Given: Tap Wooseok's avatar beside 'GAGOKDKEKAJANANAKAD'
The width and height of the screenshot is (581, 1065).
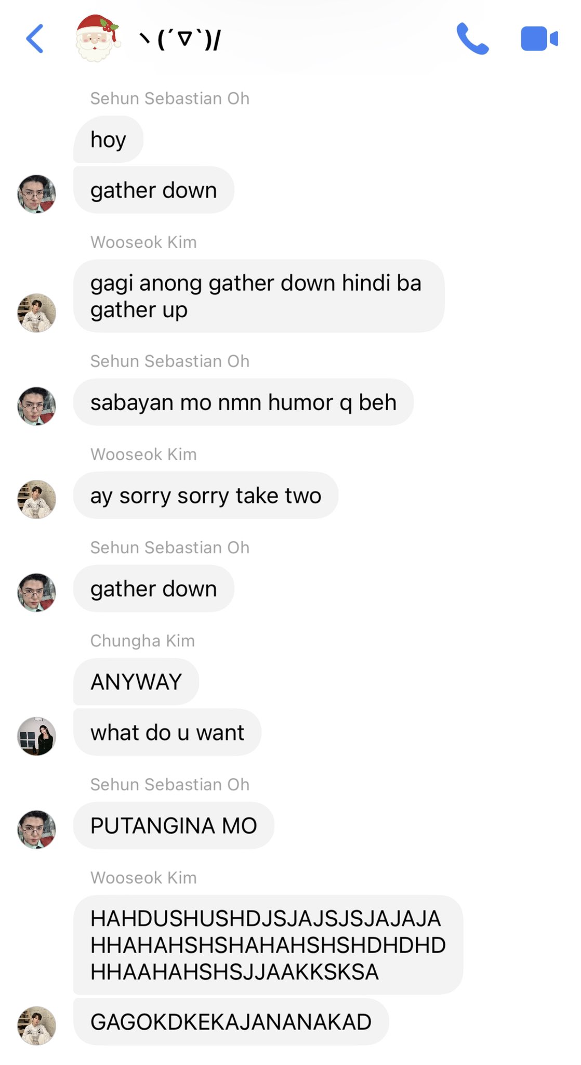Looking at the screenshot, I should pyautogui.click(x=37, y=1025).
